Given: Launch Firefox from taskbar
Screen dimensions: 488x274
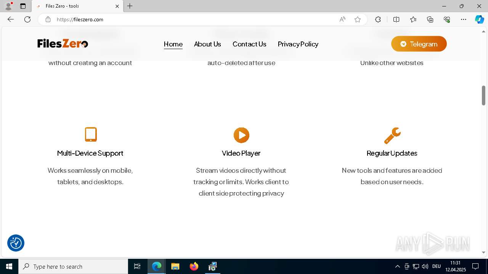Looking at the screenshot, I should pos(194,266).
